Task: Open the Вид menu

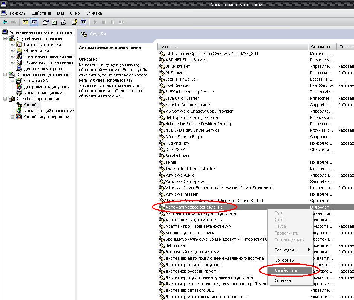Action: pos(60,13)
